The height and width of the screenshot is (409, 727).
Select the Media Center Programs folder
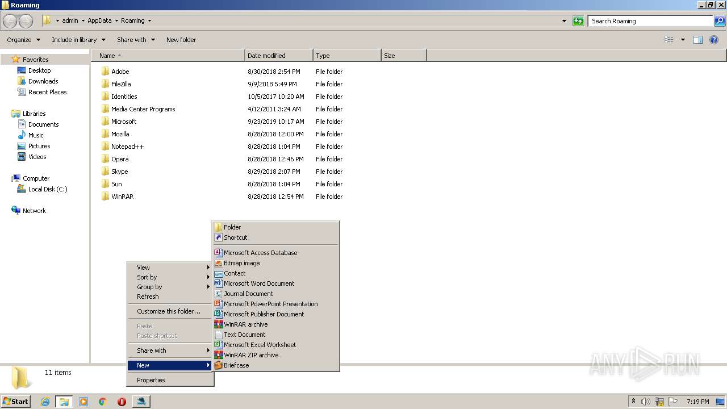pyautogui.click(x=143, y=109)
